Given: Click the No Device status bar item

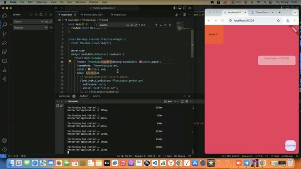Looking at the screenshot, I should 180,156.
